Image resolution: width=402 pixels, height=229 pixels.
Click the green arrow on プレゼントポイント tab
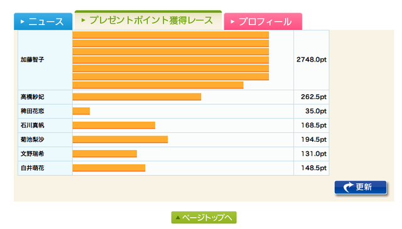point(83,20)
